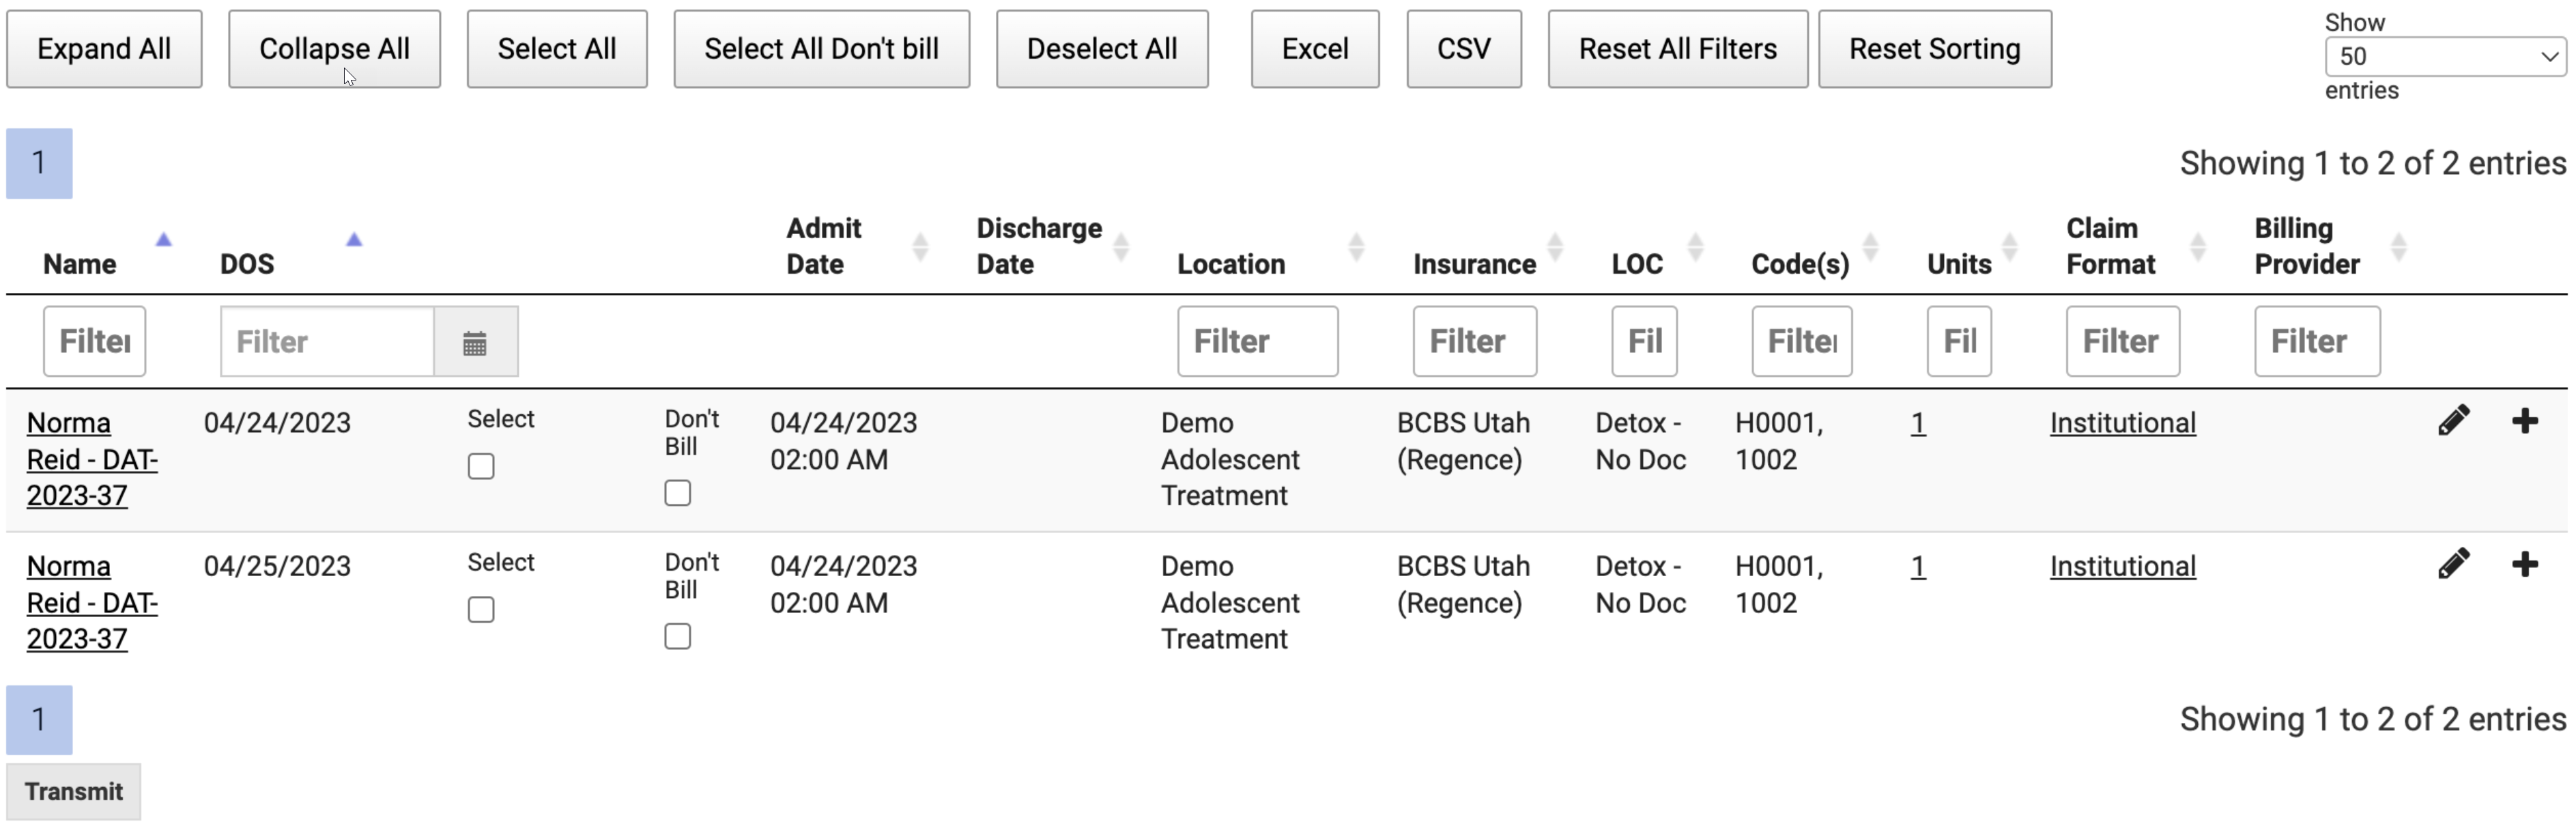
Task: Check Select box for 04/24/2023 claim
Action: click(x=481, y=466)
